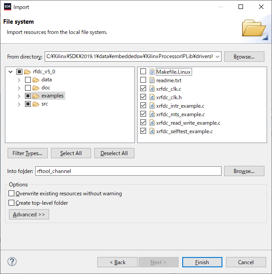Uncheck xrfdc_intr_example.c checkbox
This screenshot has width=272, height=274.
(143, 105)
